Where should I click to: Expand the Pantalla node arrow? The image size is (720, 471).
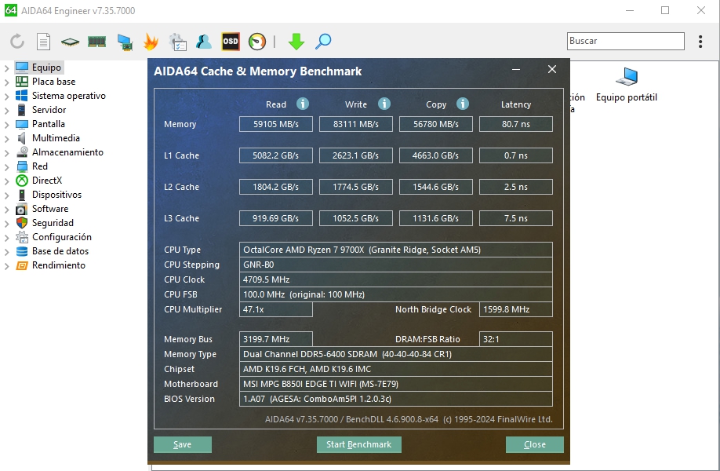[x=6, y=125]
